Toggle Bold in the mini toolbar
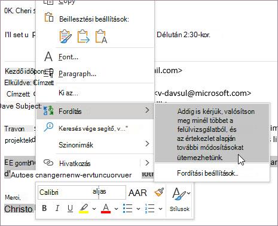 [x=44, y=209]
